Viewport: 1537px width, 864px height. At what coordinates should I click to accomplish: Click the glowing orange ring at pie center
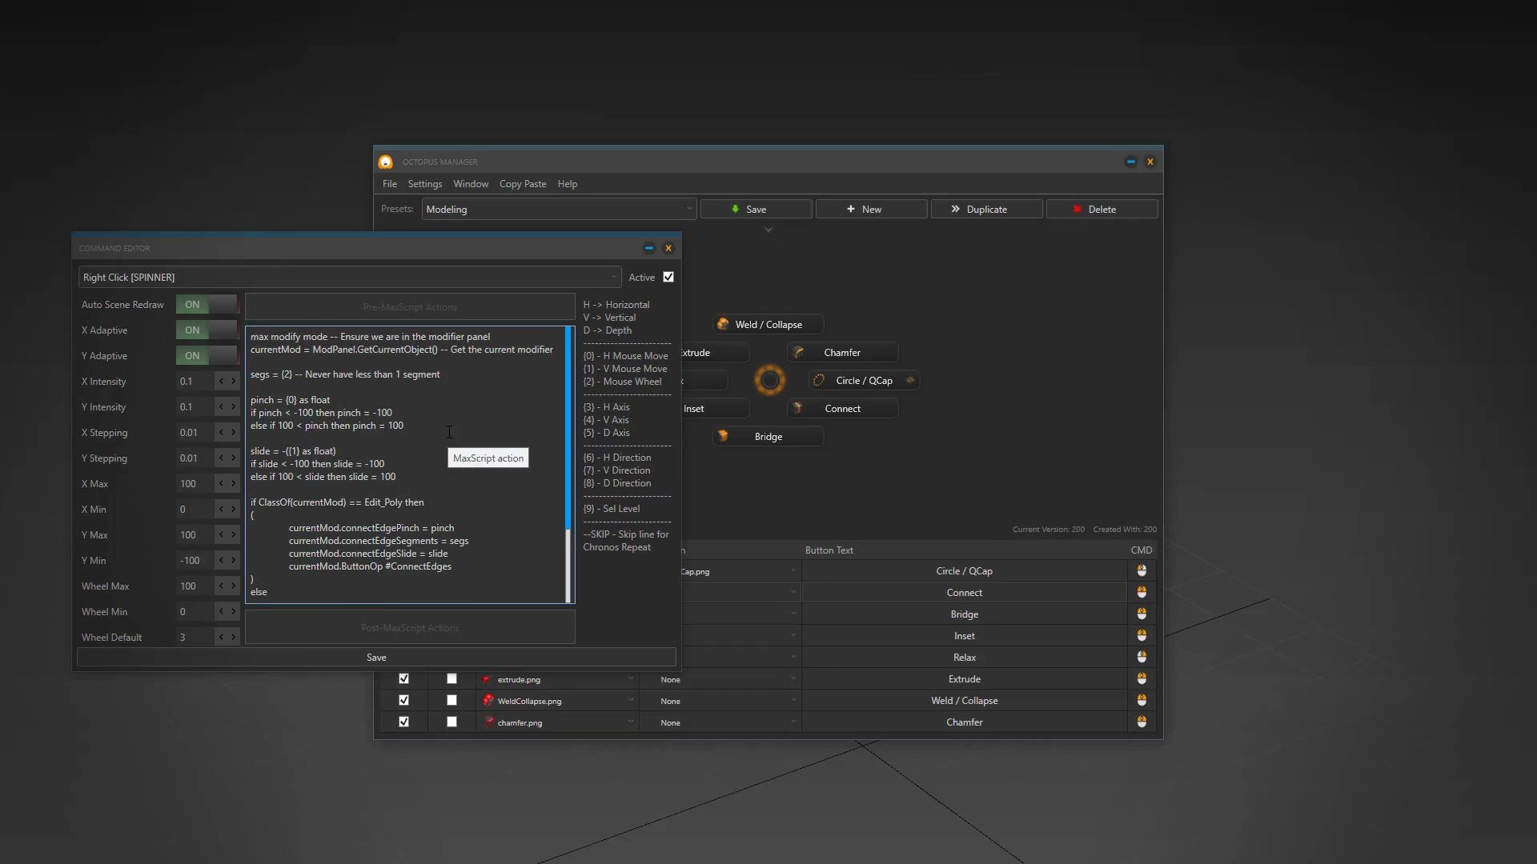click(770, 380)
